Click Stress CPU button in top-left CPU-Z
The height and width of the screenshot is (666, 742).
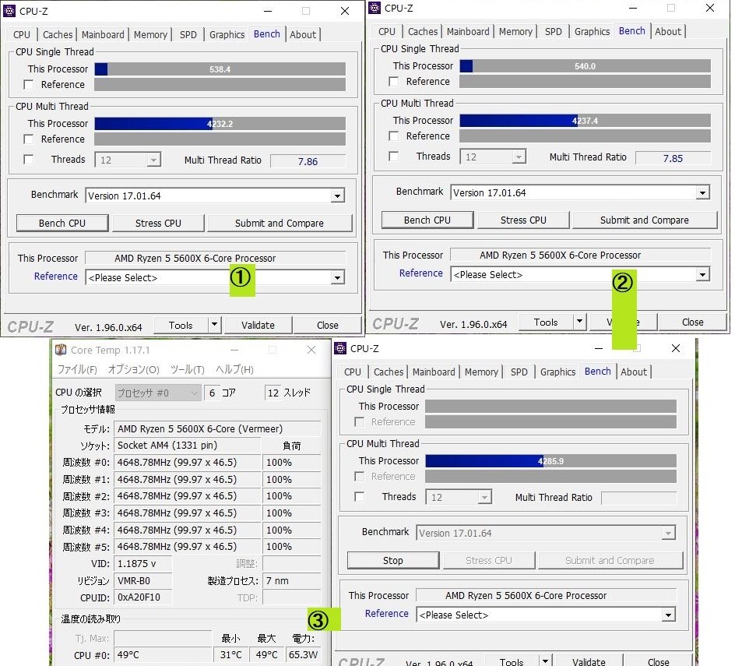point(158,223)
